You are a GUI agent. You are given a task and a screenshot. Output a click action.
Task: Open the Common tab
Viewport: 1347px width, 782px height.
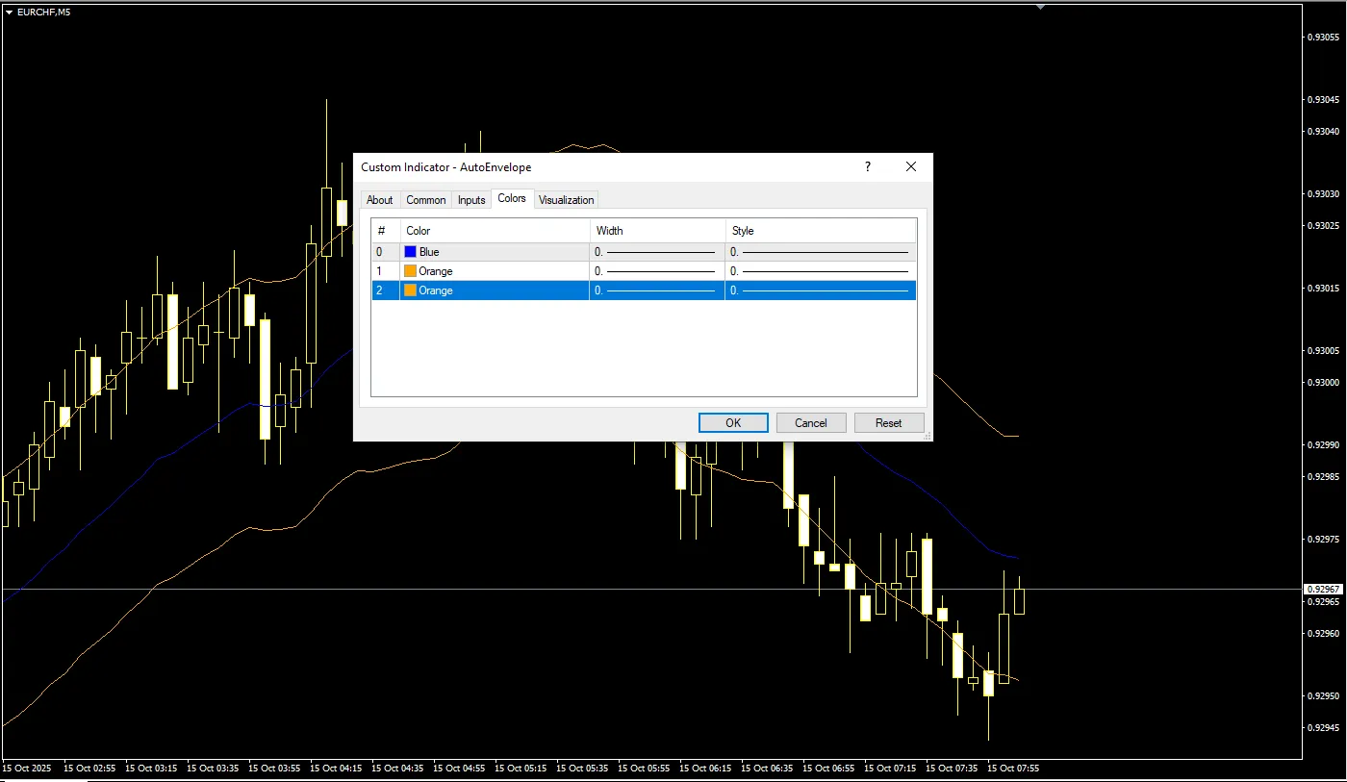tap(425, 200)
